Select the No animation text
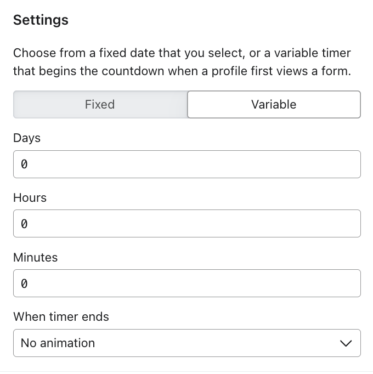Viewport: 373px width, 374px height. (x=58, y=343)
